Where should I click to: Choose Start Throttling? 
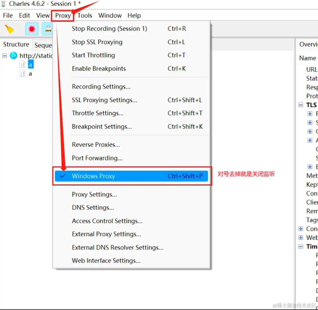click(x=131, y=55)
